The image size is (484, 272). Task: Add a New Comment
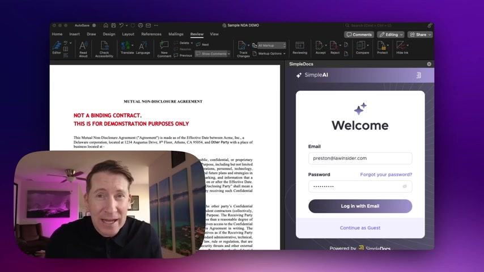click(x=164, y=49)
